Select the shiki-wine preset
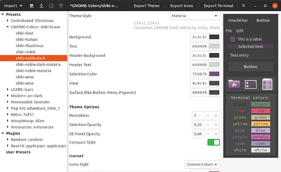281x172 pixels. coord(25,77)
